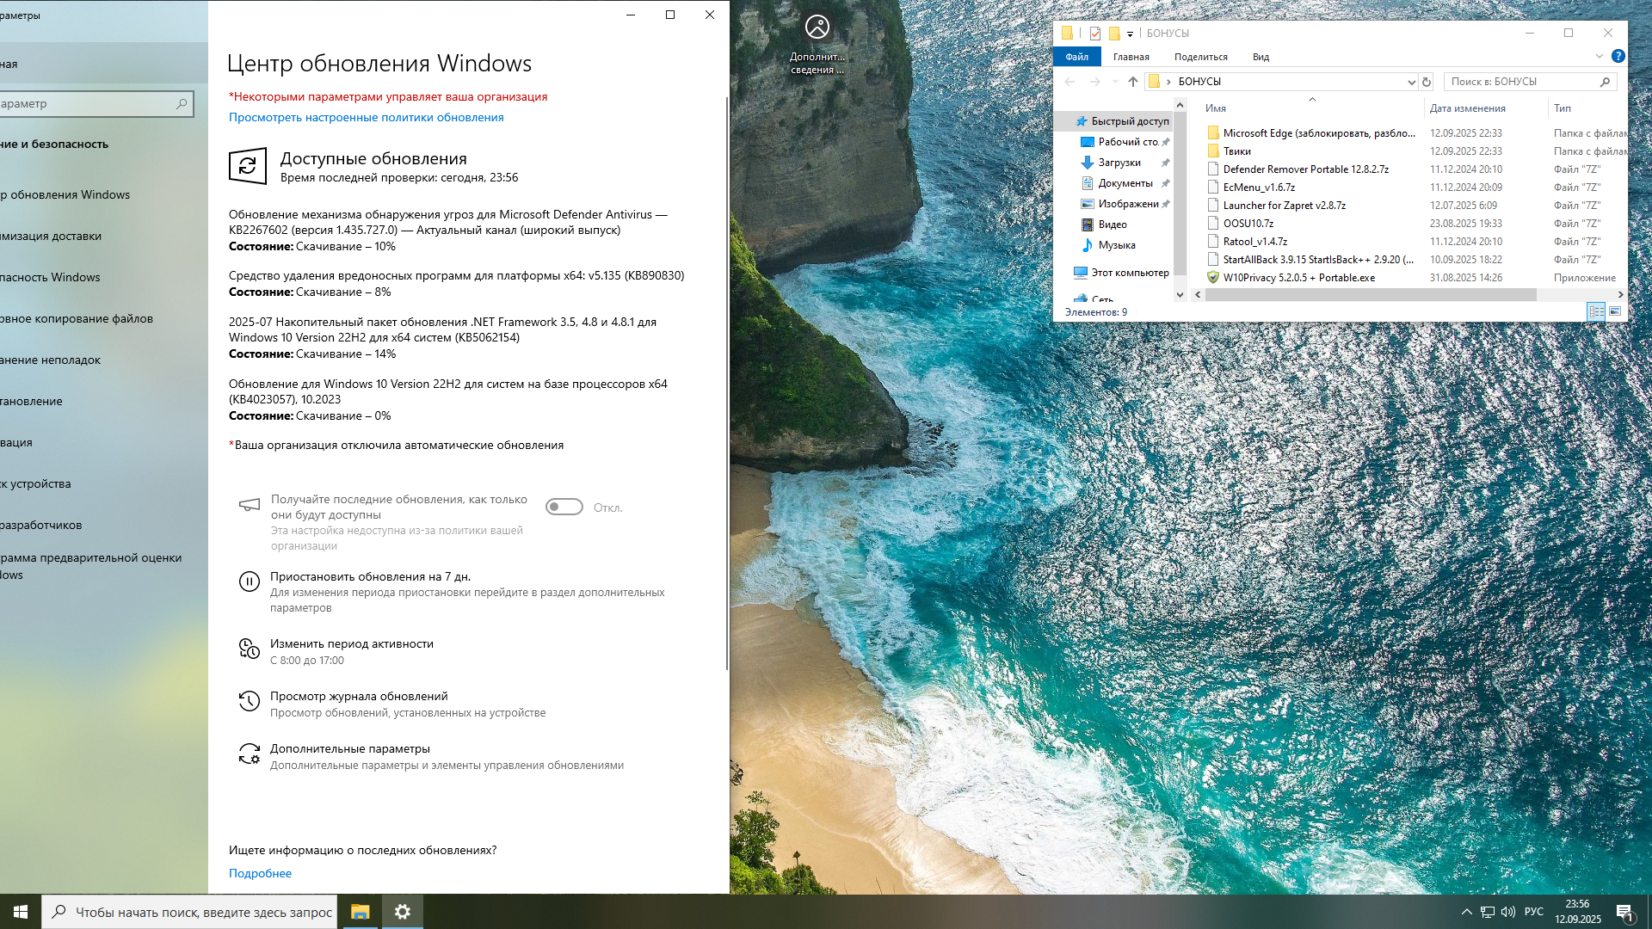Select Defender Remover Portable 12.8.2.7z file
The width and height of the screenshot is (1652, 929).
pos(1306,169)
